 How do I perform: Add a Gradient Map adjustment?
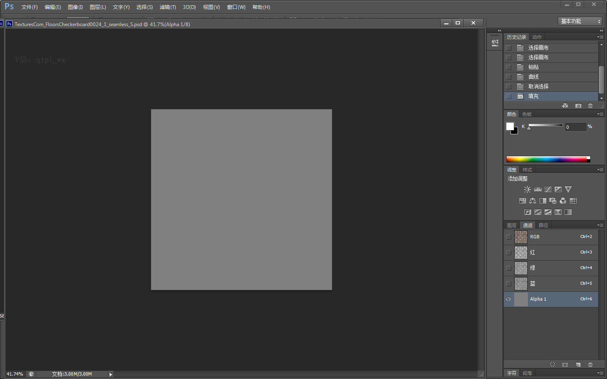point(568,212)
